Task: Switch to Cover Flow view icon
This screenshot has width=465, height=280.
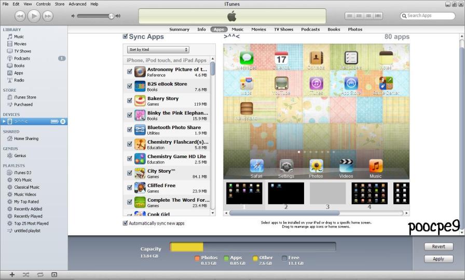Action: click(378, 16)
